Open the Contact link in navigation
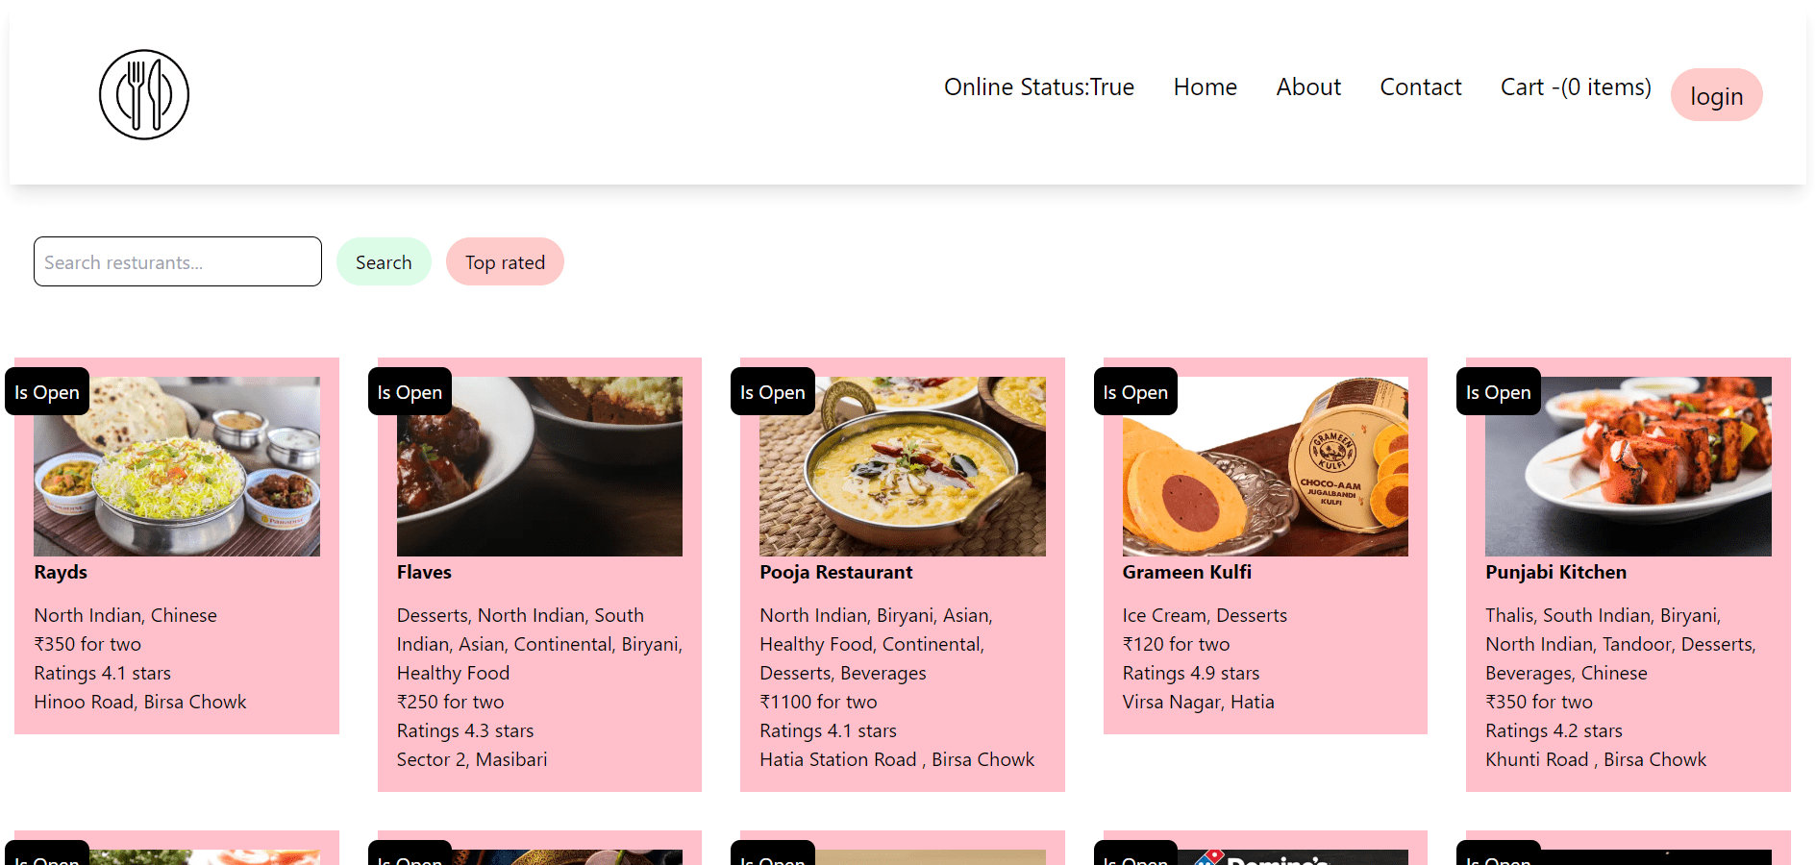The width and height of the screenshot is (1815, 865). click(x=1420, y=87)
